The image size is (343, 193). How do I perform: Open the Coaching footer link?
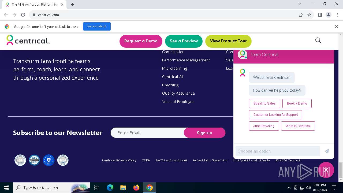[170, 85]
